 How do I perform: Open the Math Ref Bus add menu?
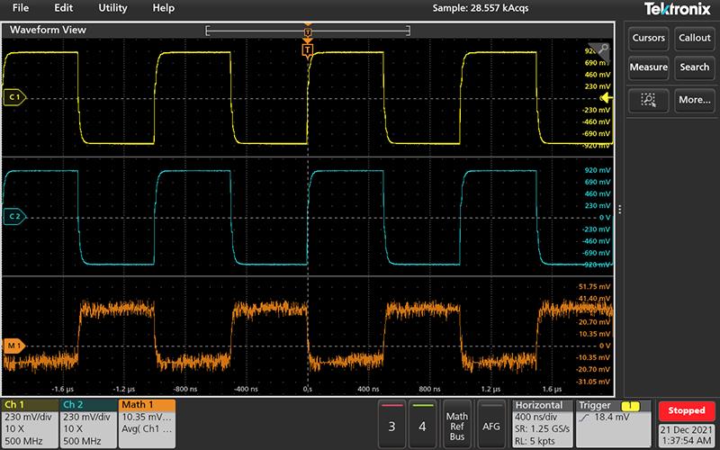tap(457, 421)
